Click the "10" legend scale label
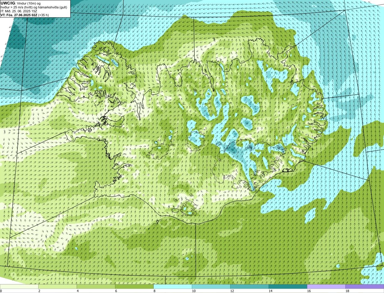 [194, 291]
